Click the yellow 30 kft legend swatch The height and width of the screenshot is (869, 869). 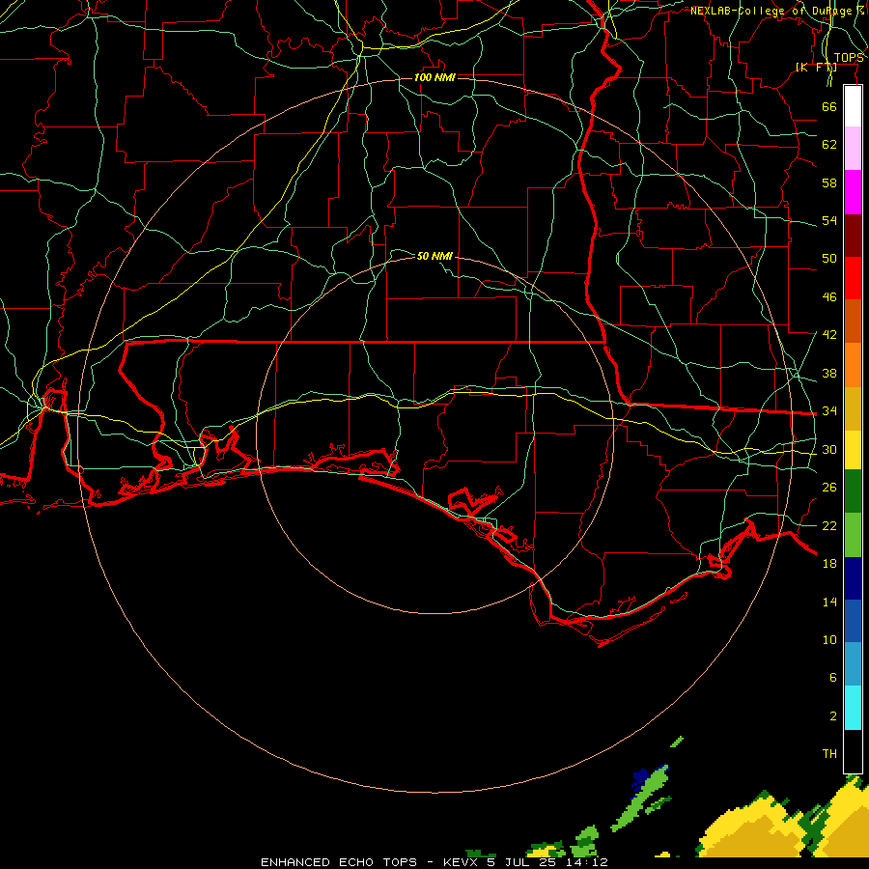click(x=853, y=450)
